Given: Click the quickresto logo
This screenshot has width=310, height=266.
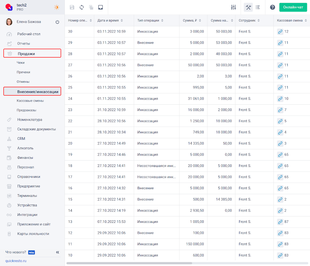Looking at the screenshot, I should [x=9, y=7].
